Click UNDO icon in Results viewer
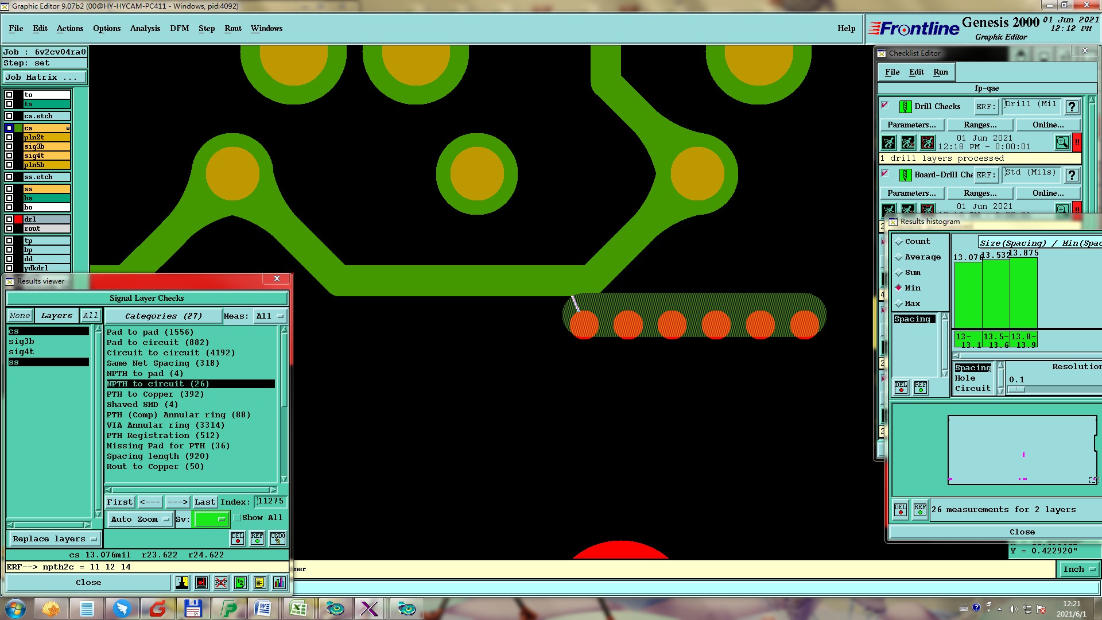This screenshot has width=1102, height=620. click(278, 538)
